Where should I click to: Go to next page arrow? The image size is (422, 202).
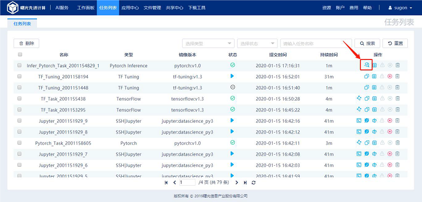(237, 183)
